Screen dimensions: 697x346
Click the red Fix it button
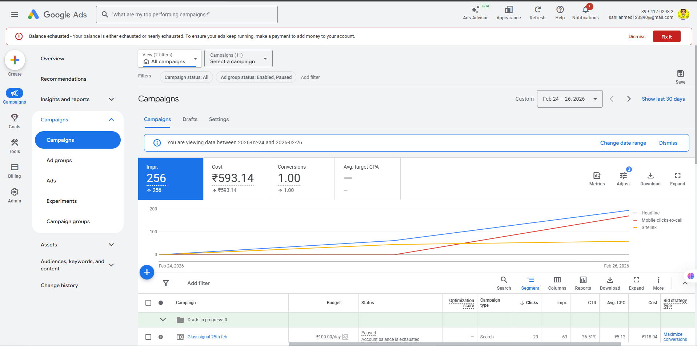tap(666, 37)
